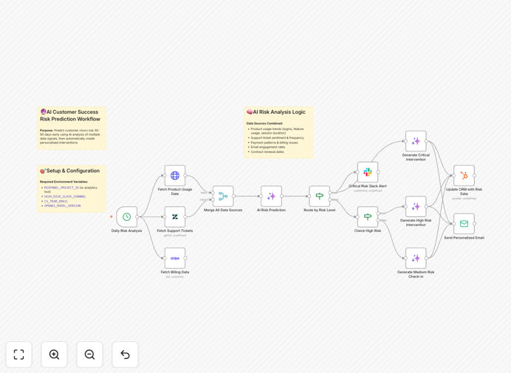
Task: Click the 'Email engagement rates' bullet
Action: coord(268,148)
